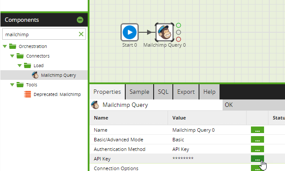285x171 pixels.
Task: Collapse the Orchestration folder
Action: [5, 46]
